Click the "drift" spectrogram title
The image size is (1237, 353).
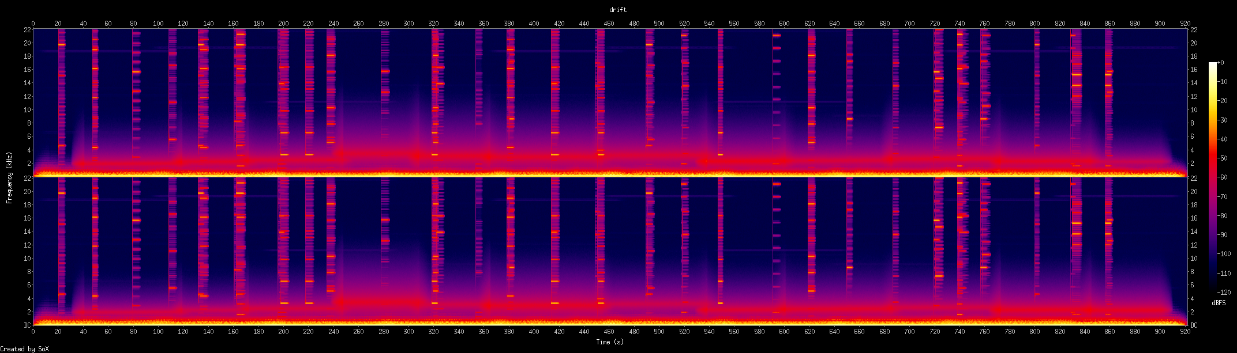(618, 10)
